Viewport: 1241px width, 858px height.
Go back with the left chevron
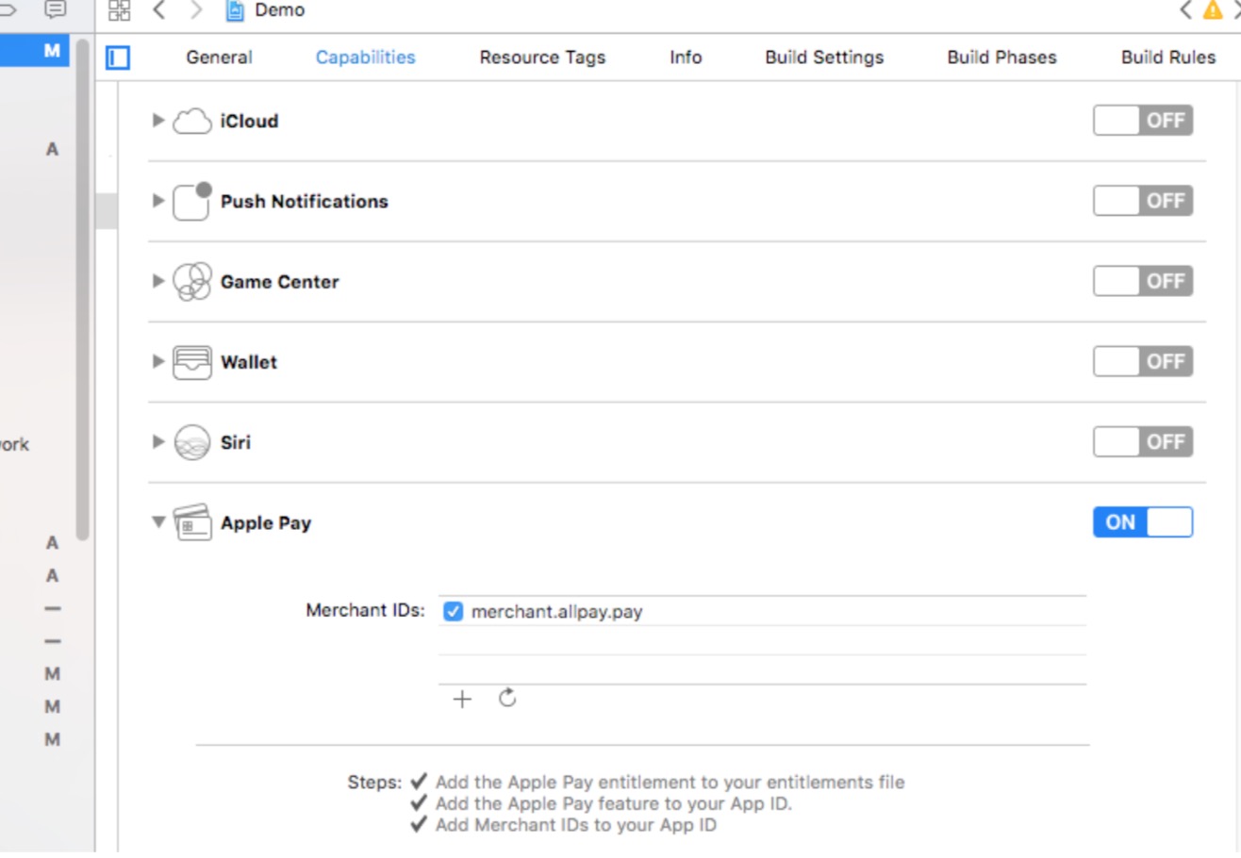158,10
